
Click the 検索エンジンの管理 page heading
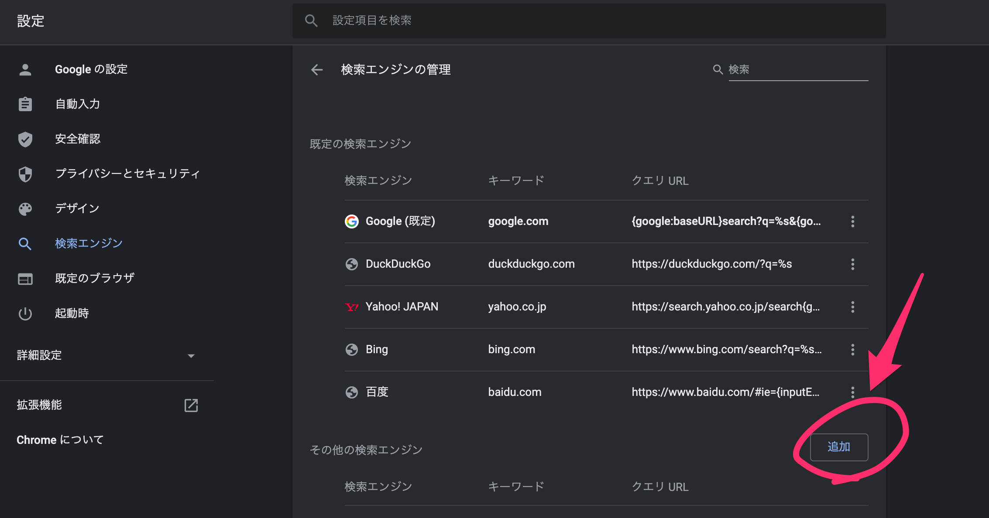point(395,70)
